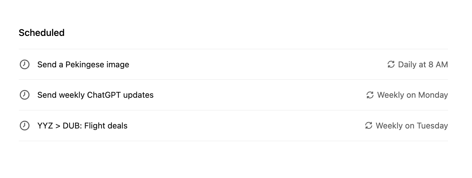Open the Send weekly ChatGPT updates task
The height and width of the screenshot is (178, 472).
(x=233, y=95)
